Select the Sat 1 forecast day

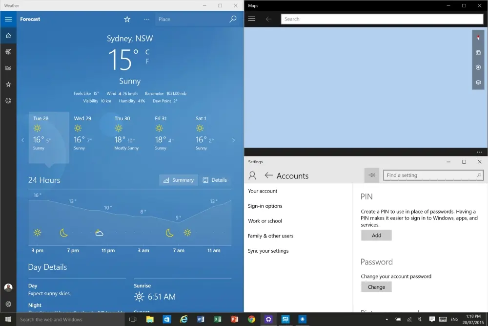[211, 137]
